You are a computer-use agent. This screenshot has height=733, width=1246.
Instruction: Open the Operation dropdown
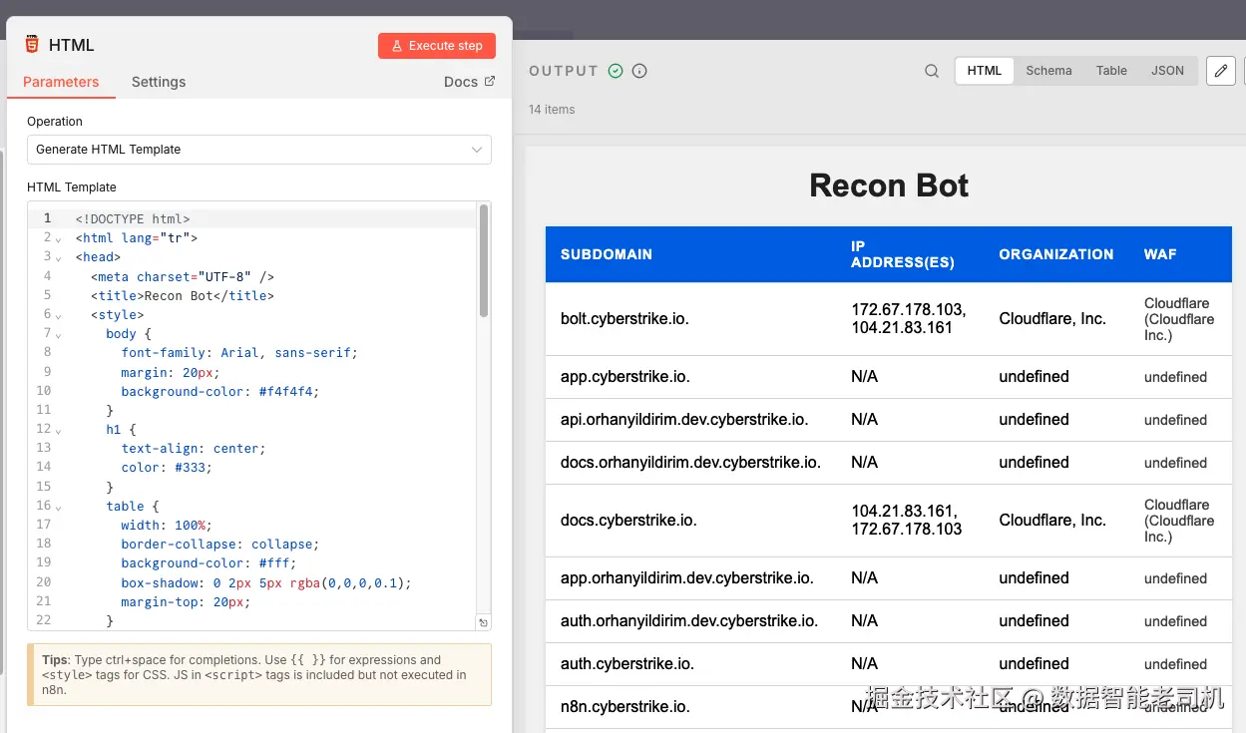(258, 150)
